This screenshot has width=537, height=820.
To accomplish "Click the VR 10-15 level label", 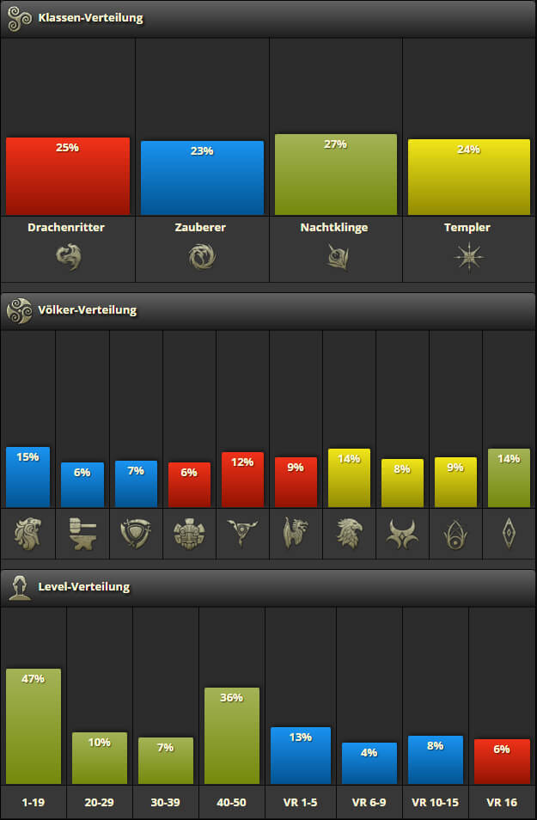I will [435, 802].
